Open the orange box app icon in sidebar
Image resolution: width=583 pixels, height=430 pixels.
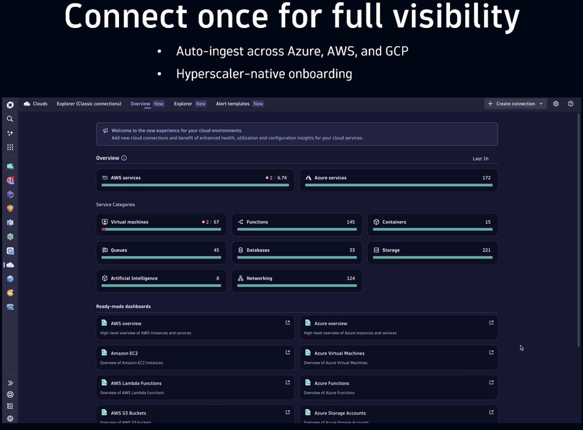pos(10,293)
